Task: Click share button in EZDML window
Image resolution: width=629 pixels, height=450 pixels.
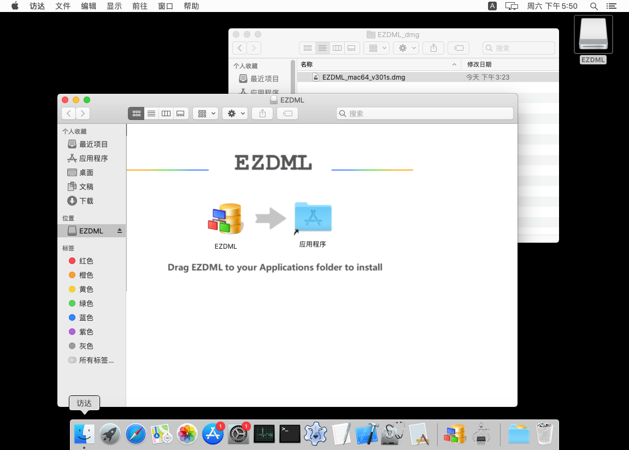Action: pos(262,113)
